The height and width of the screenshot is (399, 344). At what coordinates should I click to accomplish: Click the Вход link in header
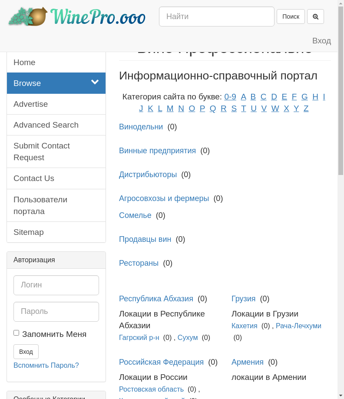tap(321, 41)
